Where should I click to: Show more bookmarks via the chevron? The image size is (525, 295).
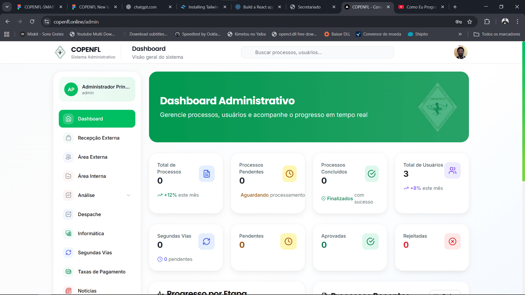pos(460,34)
